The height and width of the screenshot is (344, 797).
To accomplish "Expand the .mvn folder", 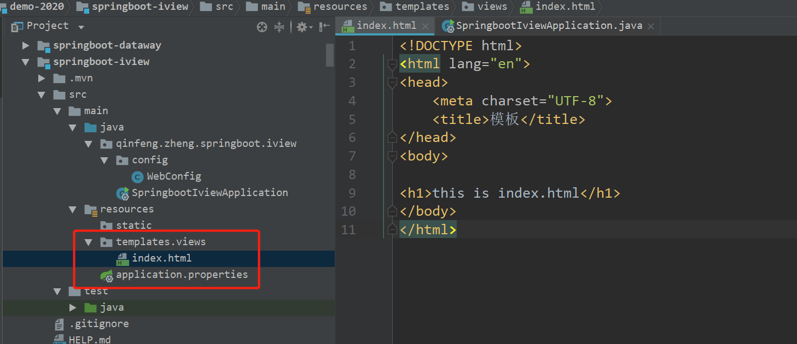I will click(42, 78).
